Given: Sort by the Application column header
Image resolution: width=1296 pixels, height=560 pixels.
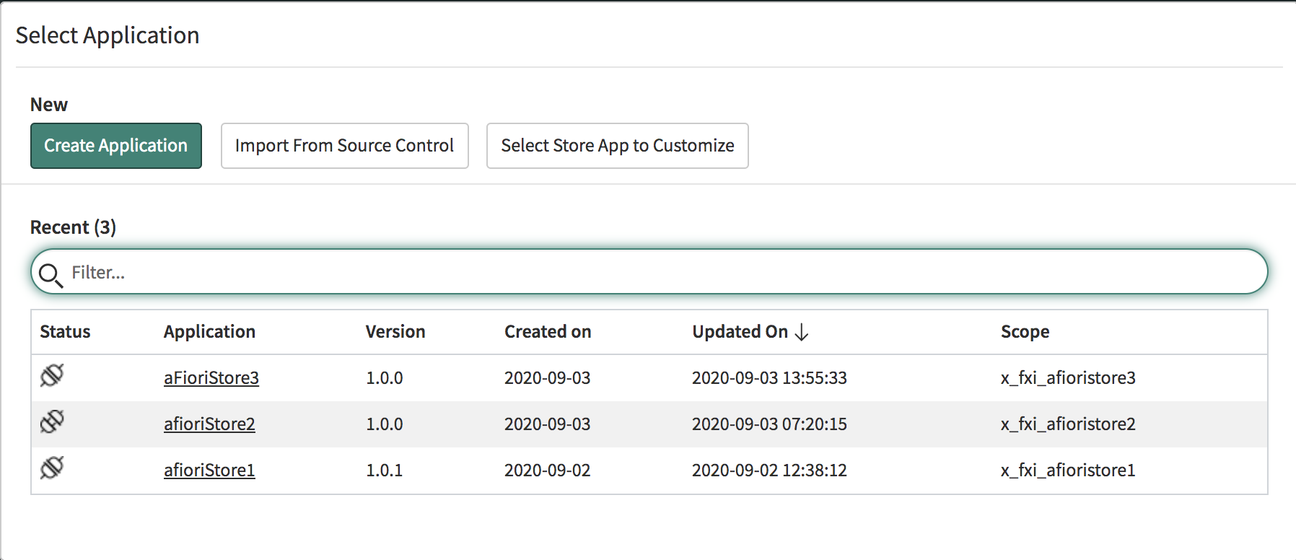Looking at the screenshot, I should pos(209,332).
